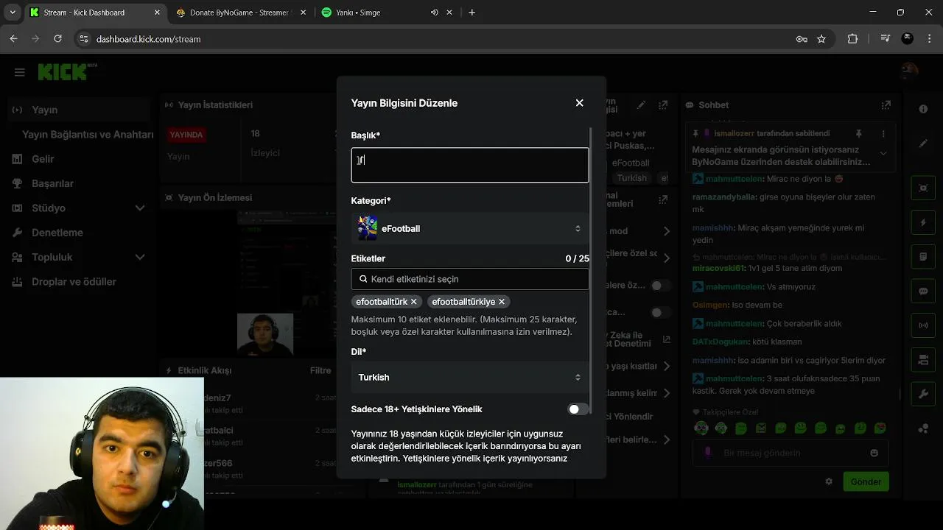Open three-dot menu on pinned message
The width and height of the screenshot is (943, 530).
click(x=883, y=133)
